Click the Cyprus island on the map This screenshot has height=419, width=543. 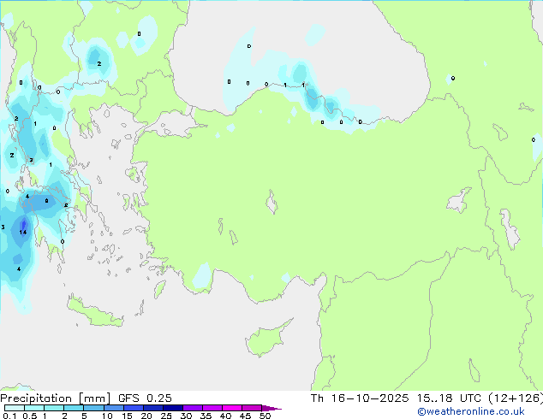click(x=266, y=339)
